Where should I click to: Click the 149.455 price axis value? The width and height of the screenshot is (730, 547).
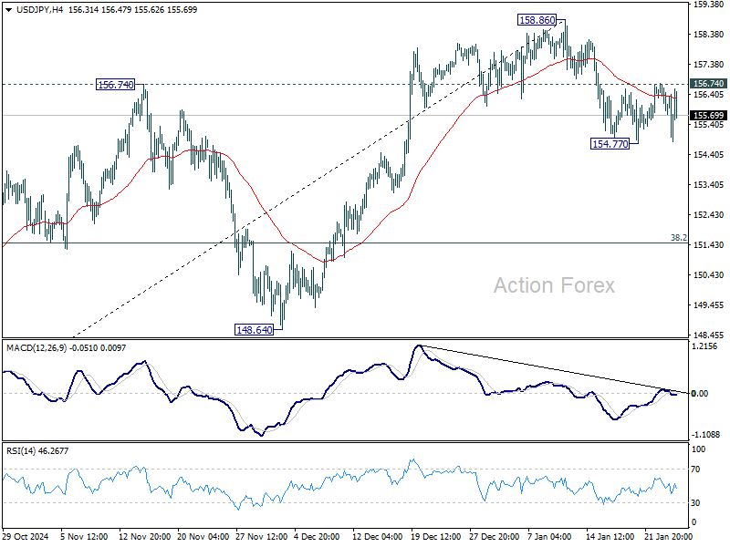point(708,305)
